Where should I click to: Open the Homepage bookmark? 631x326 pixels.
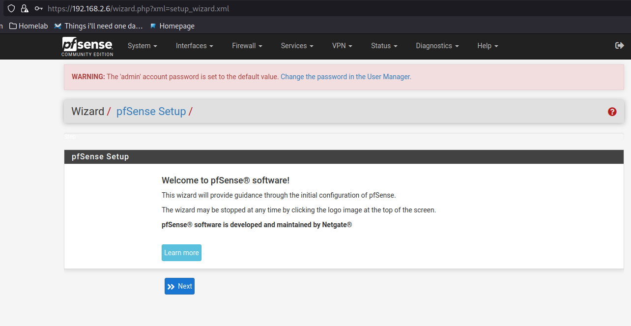[172, 26]
